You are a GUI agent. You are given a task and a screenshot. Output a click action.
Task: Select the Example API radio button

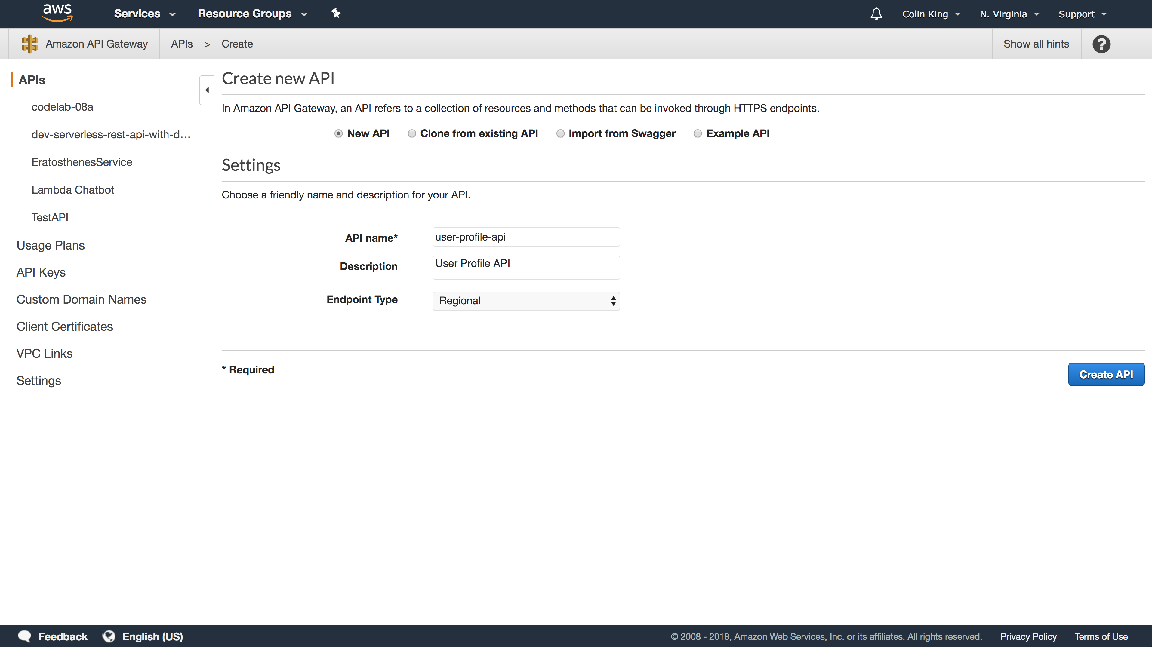(x=697, y=134)
